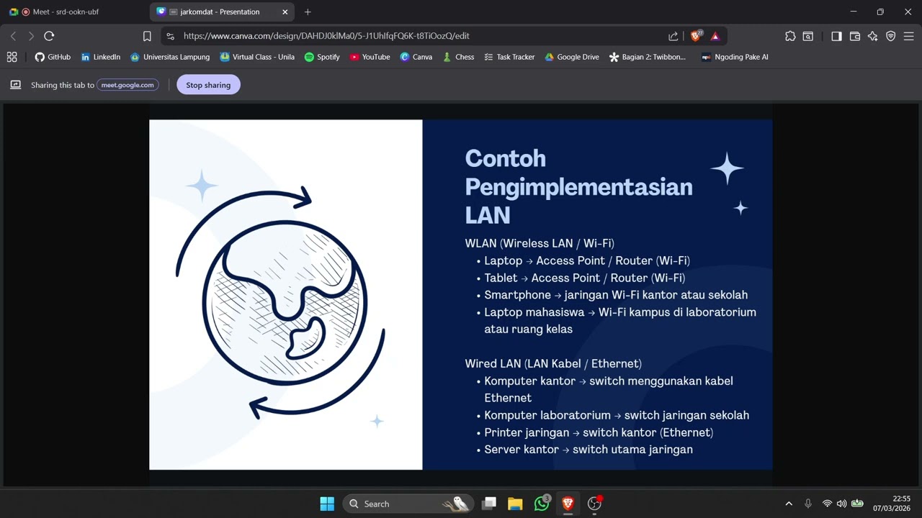Open the LinkedIn bookmark

click(x=100, y=57)
